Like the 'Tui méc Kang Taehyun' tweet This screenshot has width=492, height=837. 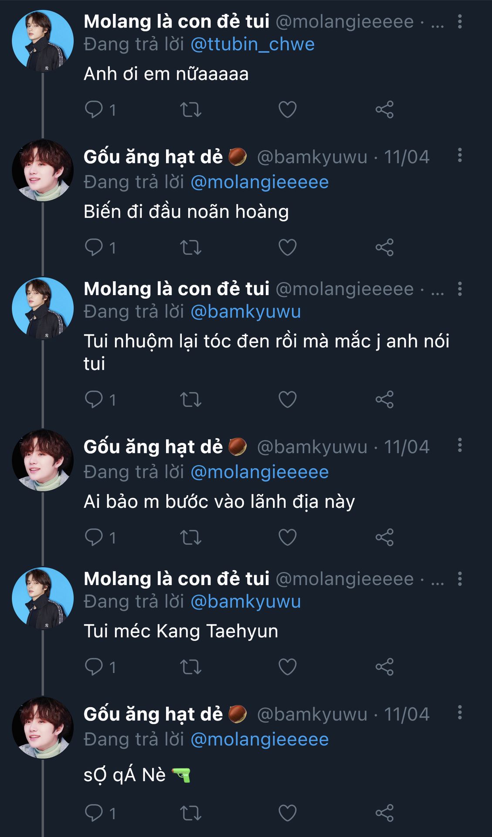pos(287,667)
